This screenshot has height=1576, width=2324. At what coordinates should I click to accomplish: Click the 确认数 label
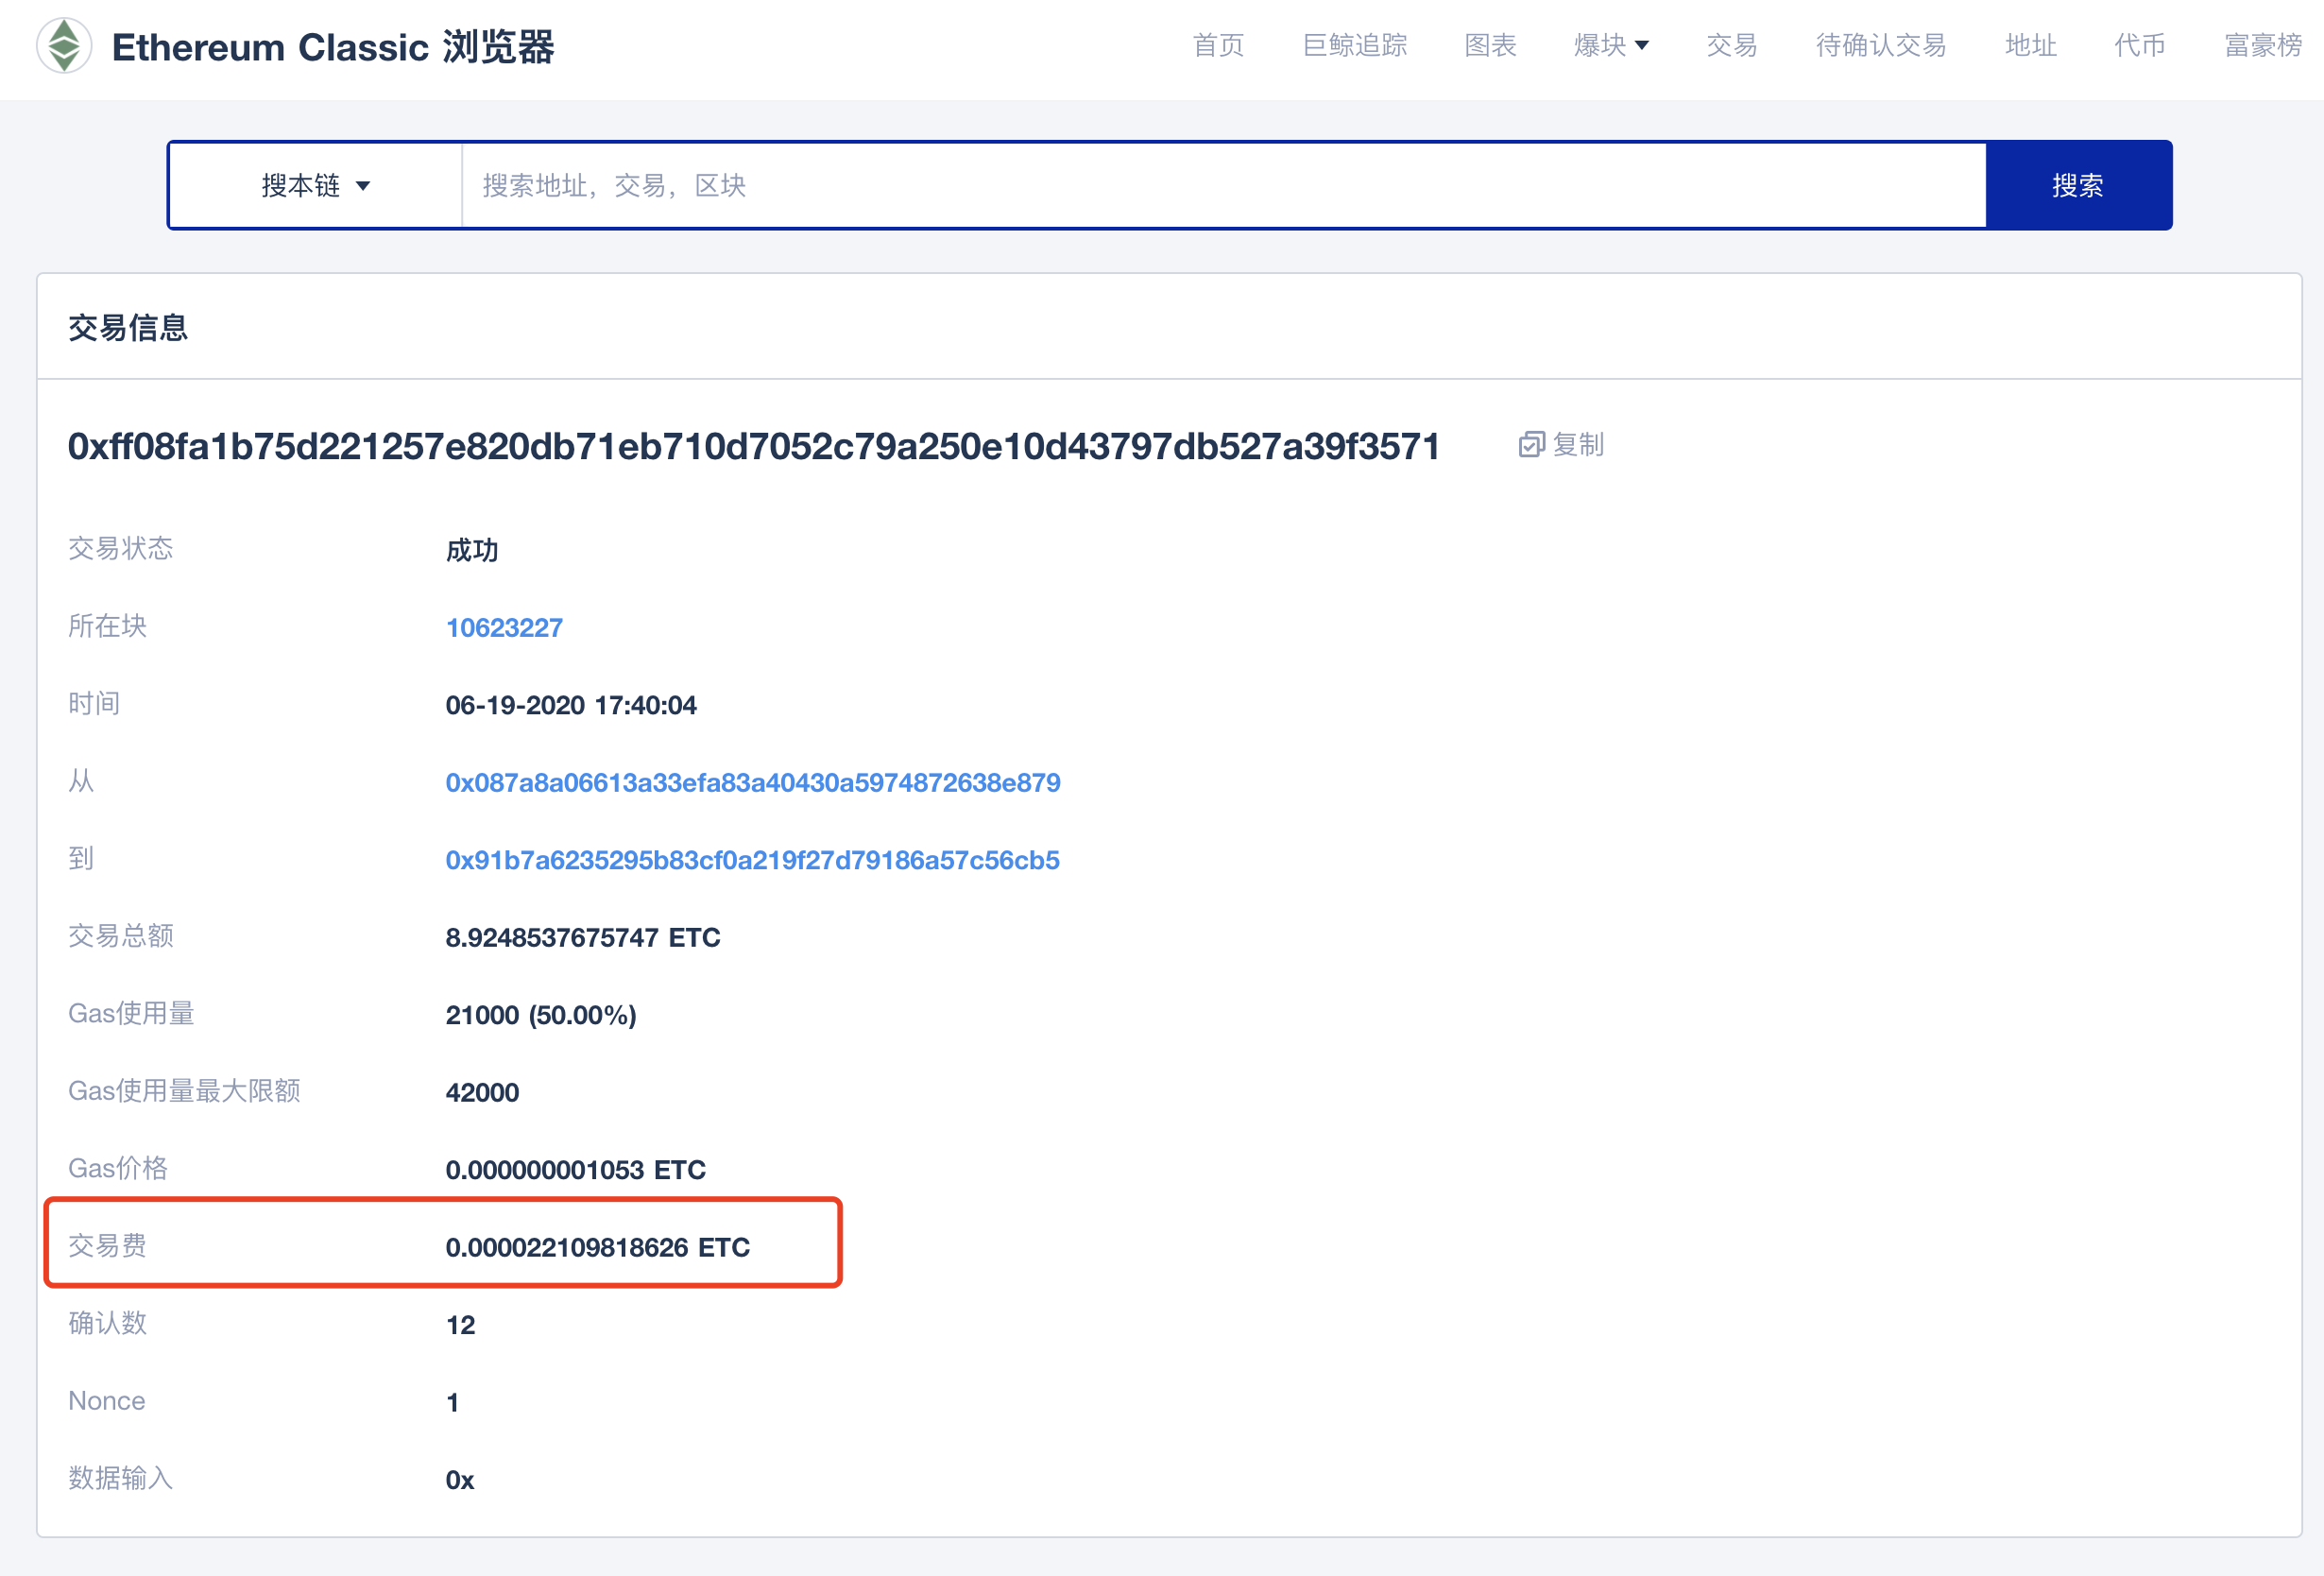pyautogui.click(x=107, y=1323)
